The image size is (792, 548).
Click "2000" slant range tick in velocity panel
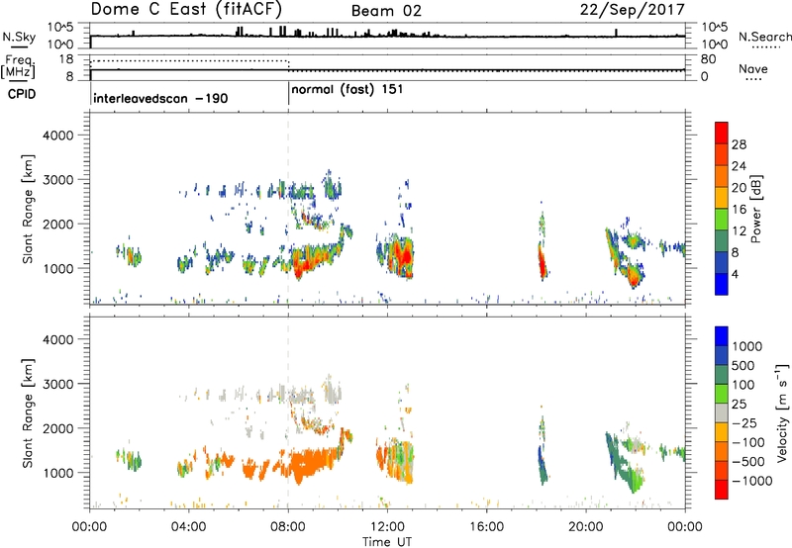pos(57,428)
